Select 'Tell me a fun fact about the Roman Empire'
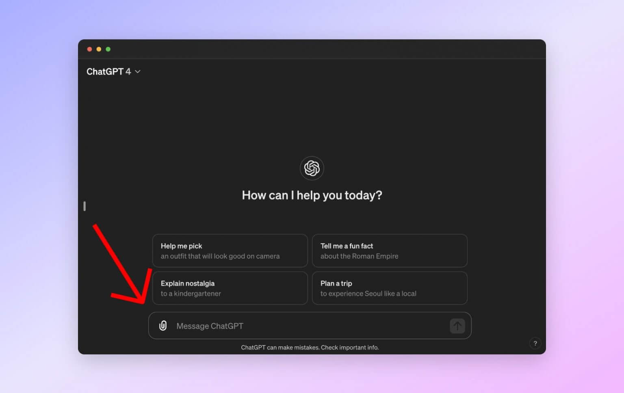The height and width of the screenshot is (393, 624). point(389,250)
